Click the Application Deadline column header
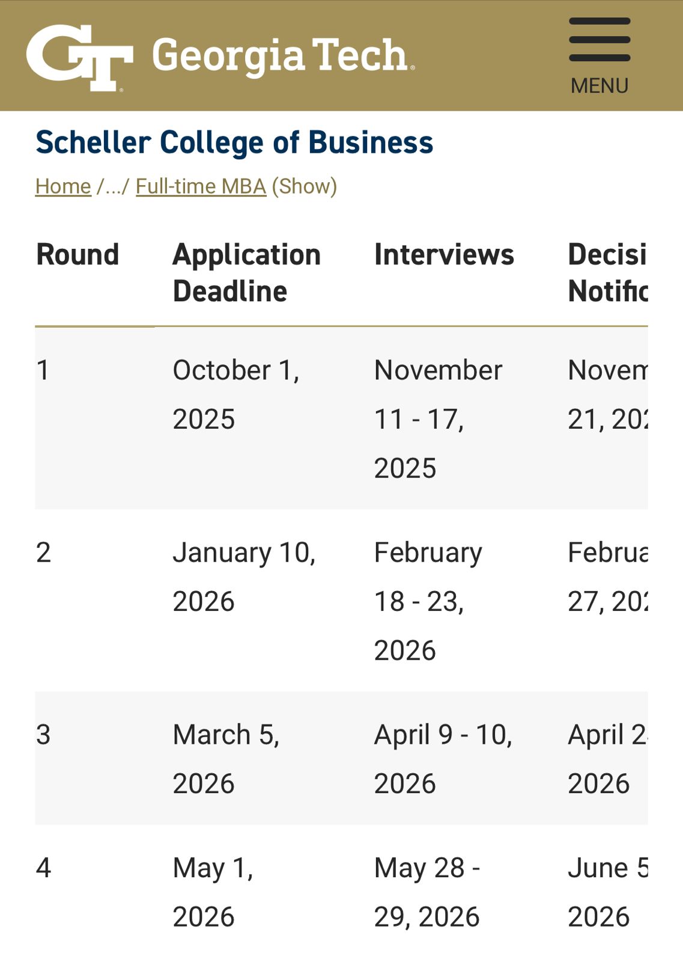Screen dimensions: 683x962 246,272
